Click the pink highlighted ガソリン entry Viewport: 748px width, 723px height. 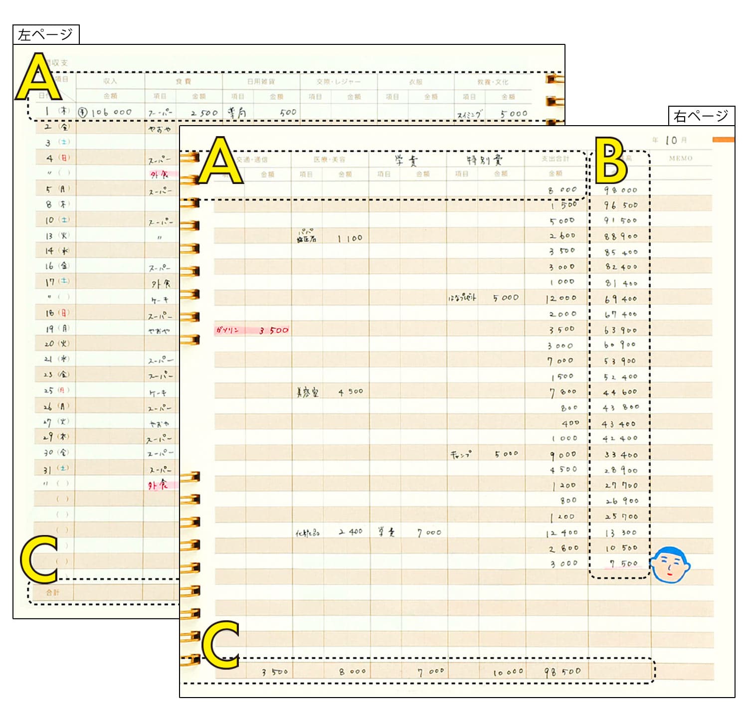pyautogui.click(x=228, y=330)
